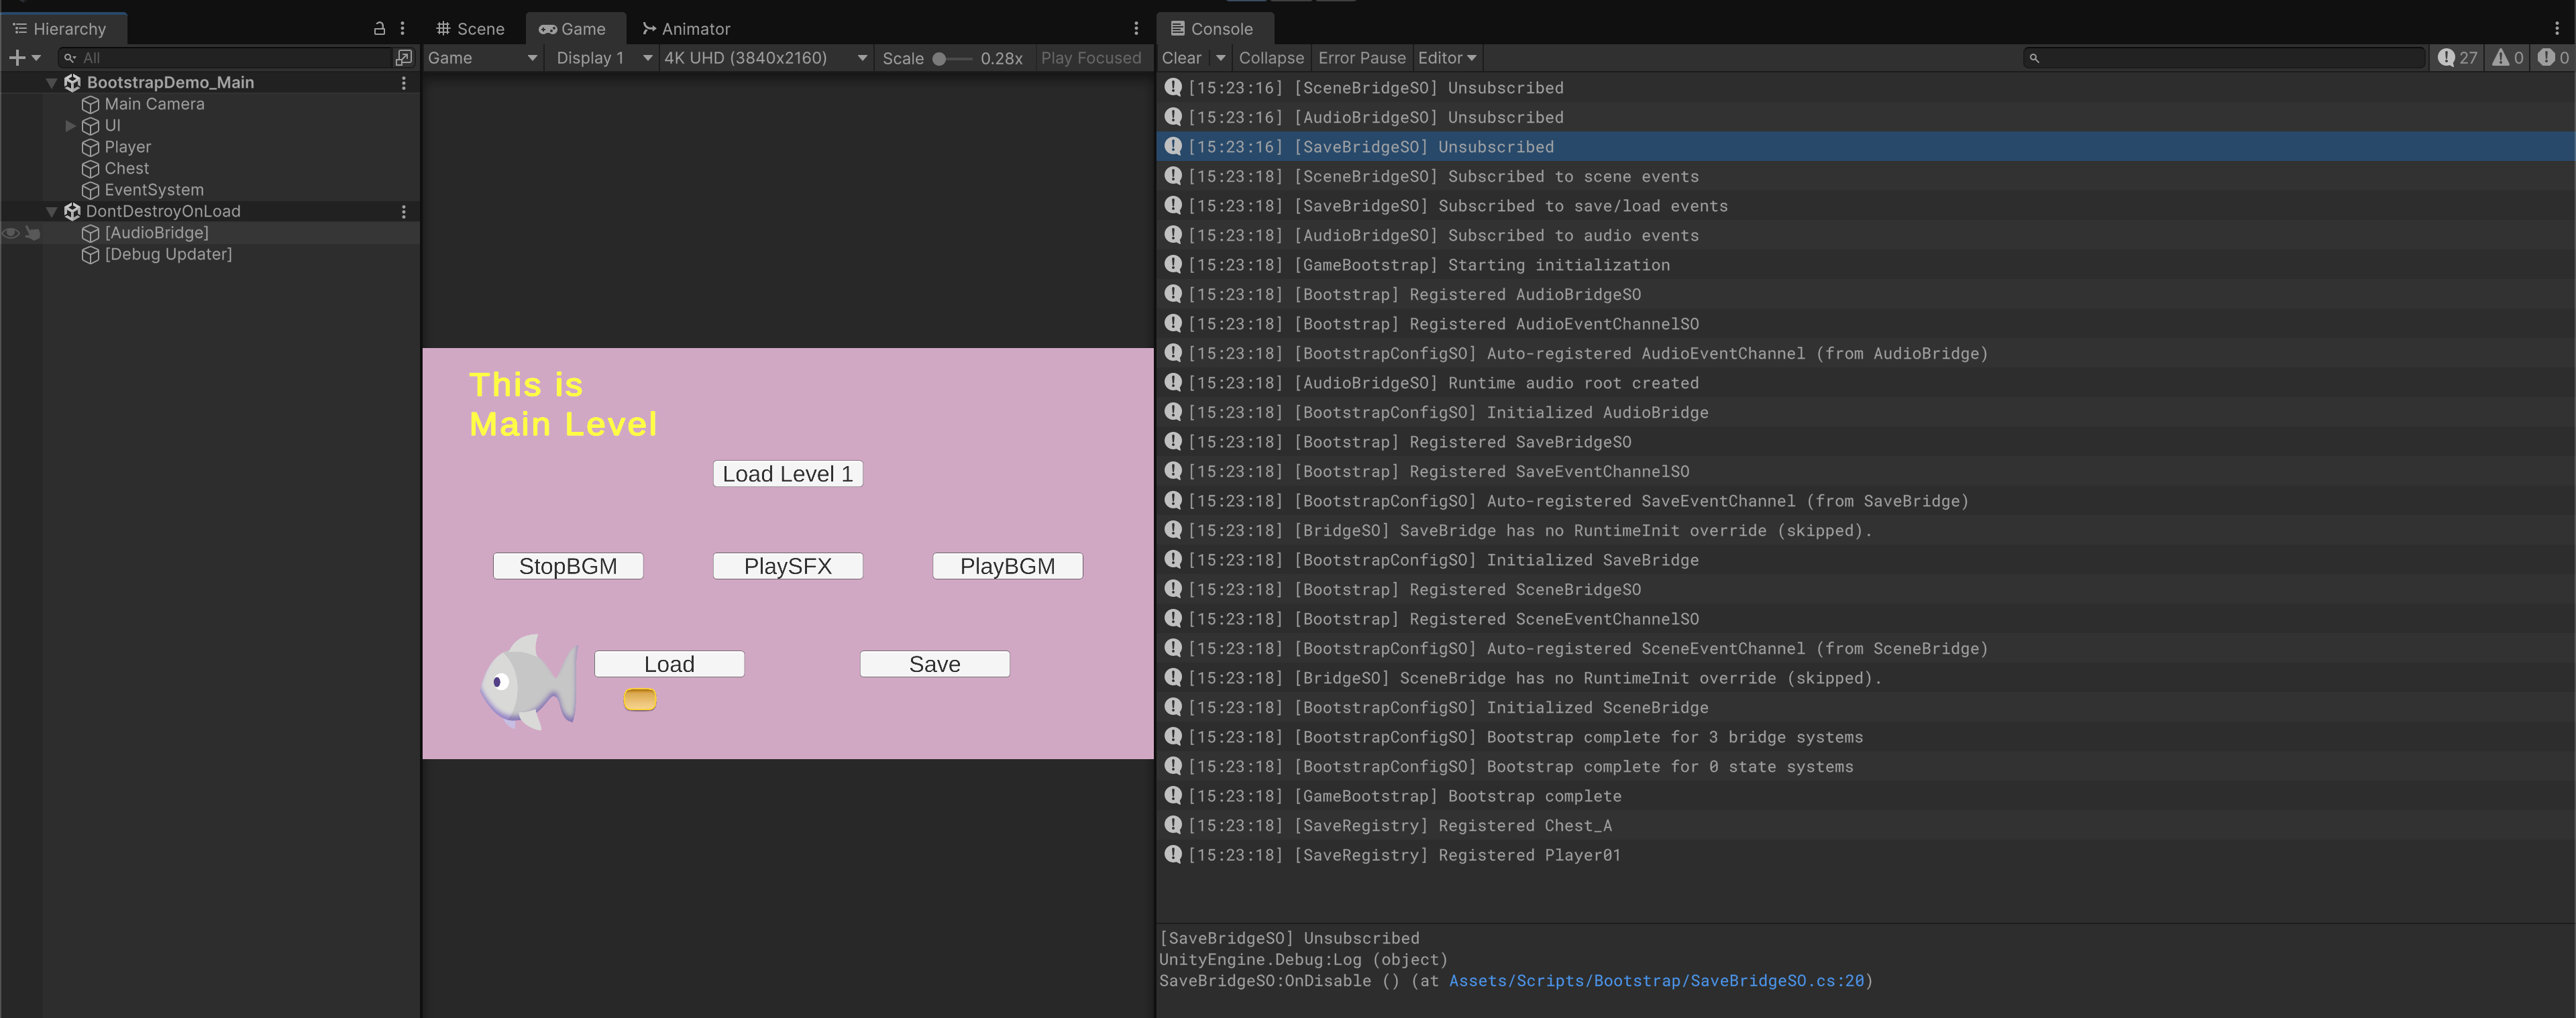Click the Hierarchy panel lock icon
The height and width of the screenshot is (1018, 2576).
379,29
